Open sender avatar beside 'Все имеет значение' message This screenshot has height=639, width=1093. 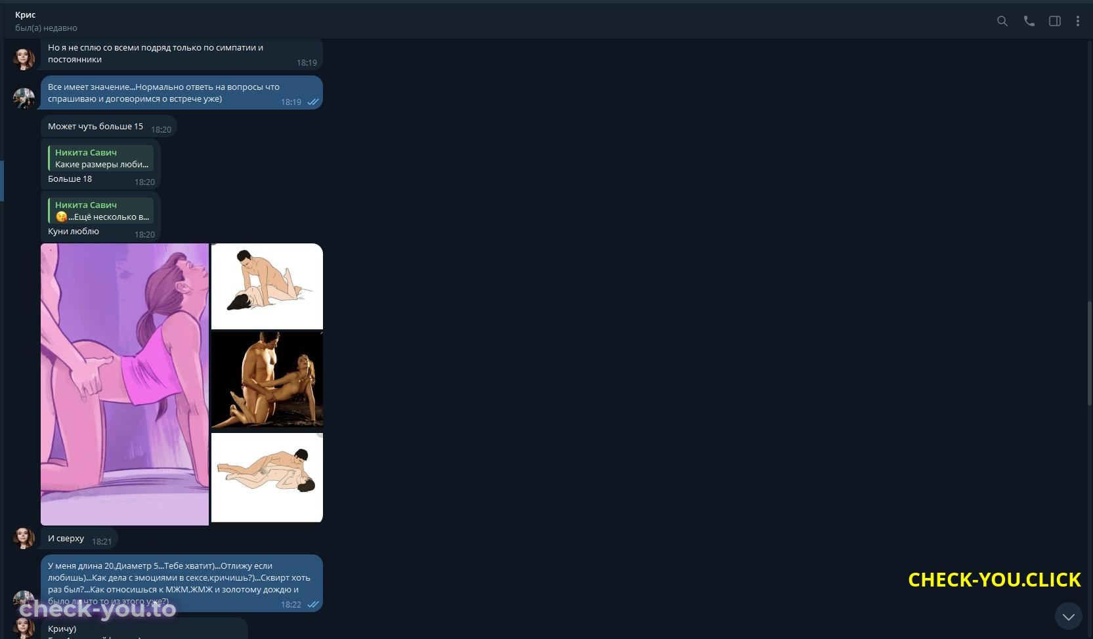coord(24,98)
